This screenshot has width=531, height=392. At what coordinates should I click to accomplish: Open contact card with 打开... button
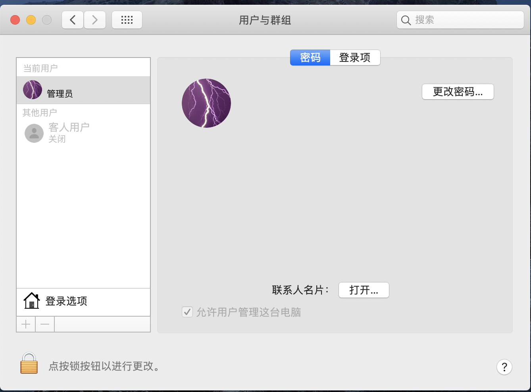pyautogui.click(x=364, y=290)
